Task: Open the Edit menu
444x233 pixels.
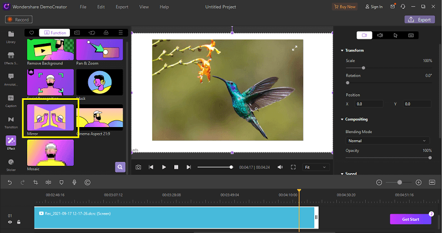Action: 101,7
